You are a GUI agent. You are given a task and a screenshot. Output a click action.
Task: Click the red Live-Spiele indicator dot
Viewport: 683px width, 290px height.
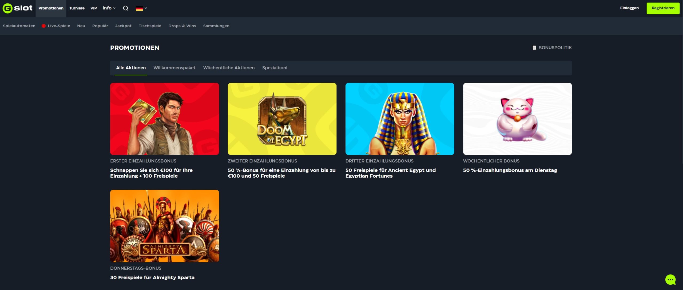(43, 26)
